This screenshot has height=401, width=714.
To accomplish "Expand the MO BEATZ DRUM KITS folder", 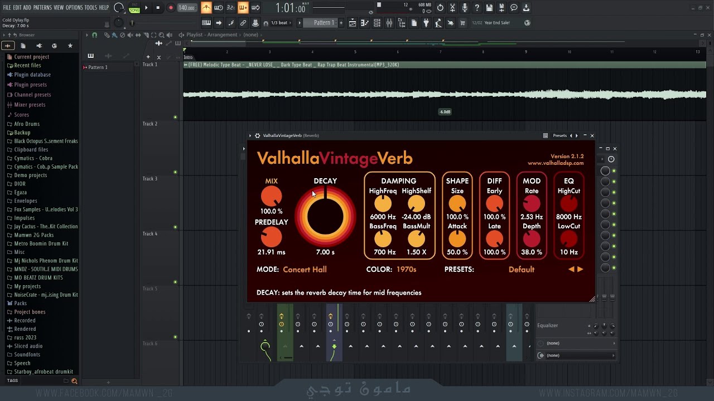I will [38, 277].
